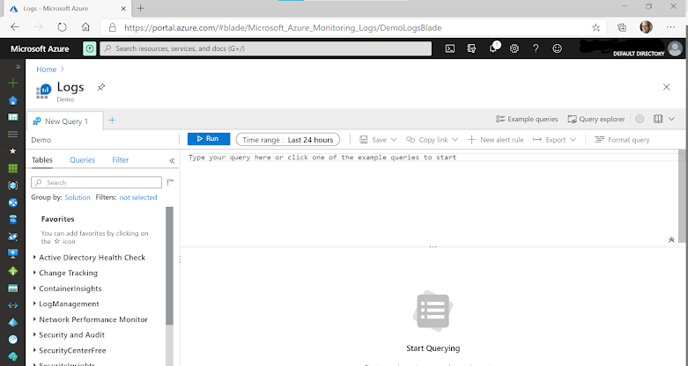Screen dimensions: 688x366
Task: Pin the Logs blade
Action: coord(101,87)
